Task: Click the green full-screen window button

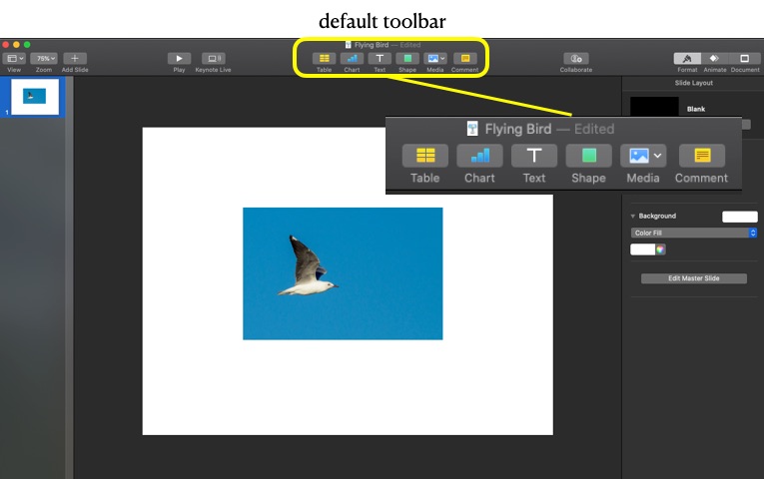Action: pyautogui.click(x=27, y=45)
